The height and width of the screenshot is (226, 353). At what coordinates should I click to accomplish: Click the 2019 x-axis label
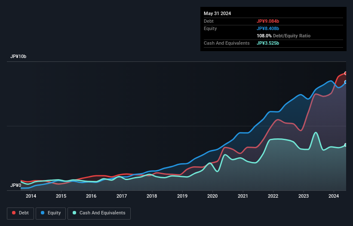(x=182, y=196)
